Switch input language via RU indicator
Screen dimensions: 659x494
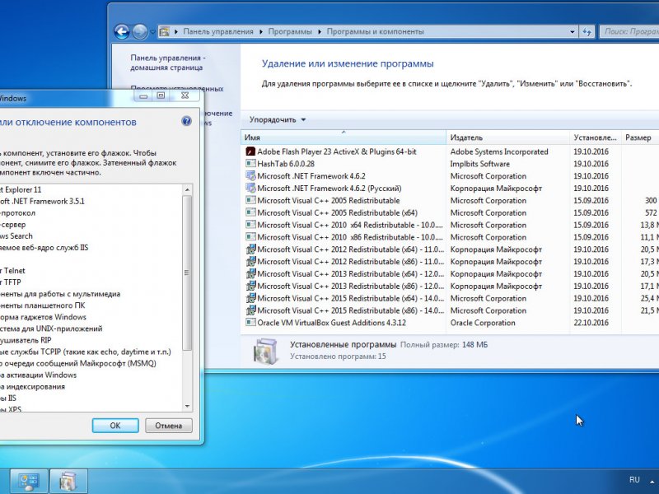[634, 480]
